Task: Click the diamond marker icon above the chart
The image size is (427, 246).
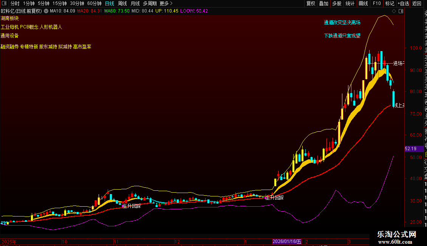Action: [x=394, y=11]
